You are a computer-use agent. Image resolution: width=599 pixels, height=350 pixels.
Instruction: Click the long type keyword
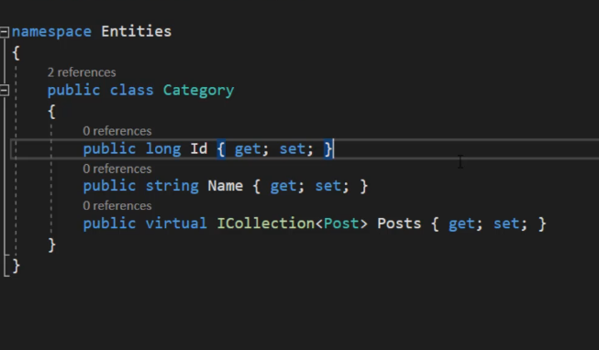163,148
